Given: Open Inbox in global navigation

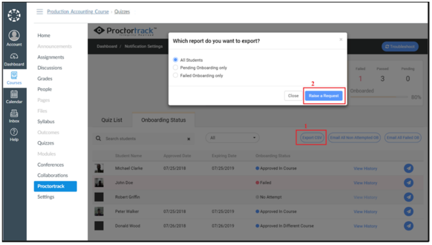Looking at the screenshot, I should (14, 116).
